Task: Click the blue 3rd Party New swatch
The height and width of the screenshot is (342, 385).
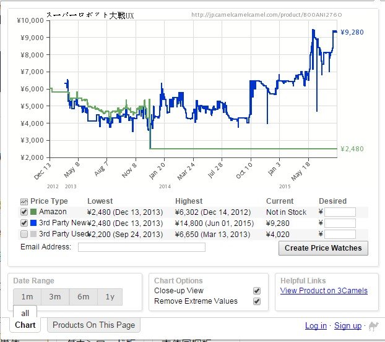Action: [33, 223]
